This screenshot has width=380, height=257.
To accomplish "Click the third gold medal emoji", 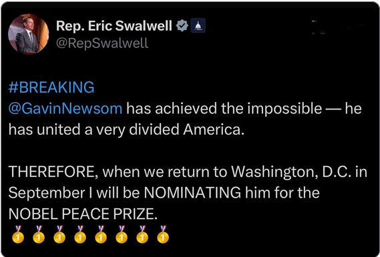I will coord(59,234).
